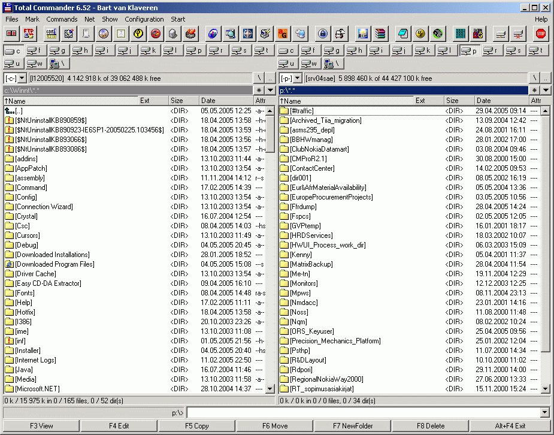
Task: Click the picture with sun toolbar icon
Action: tap(363, 34)
